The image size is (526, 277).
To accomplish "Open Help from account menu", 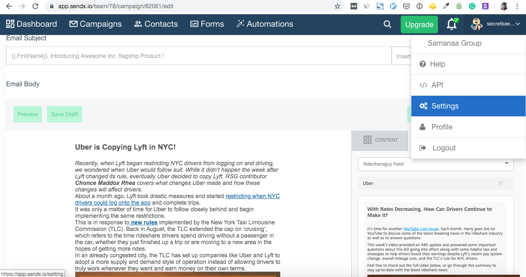I will pyautogui.click(x=468, y=64).
